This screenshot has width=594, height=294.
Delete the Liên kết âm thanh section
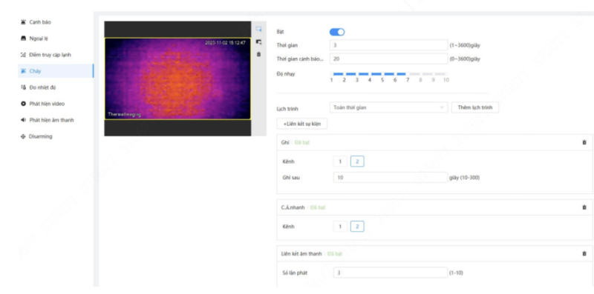(x=584, y=253)
